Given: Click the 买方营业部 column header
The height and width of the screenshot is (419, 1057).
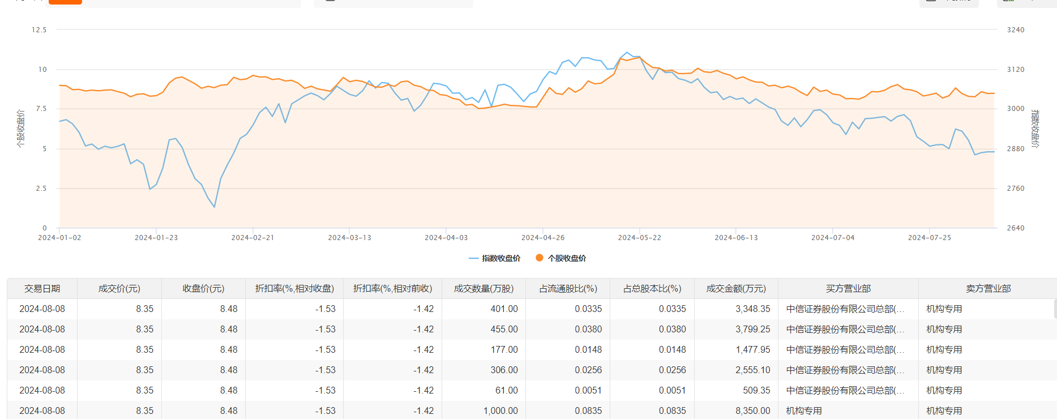Looking at the screenshot, I should [x=848, y=289].
